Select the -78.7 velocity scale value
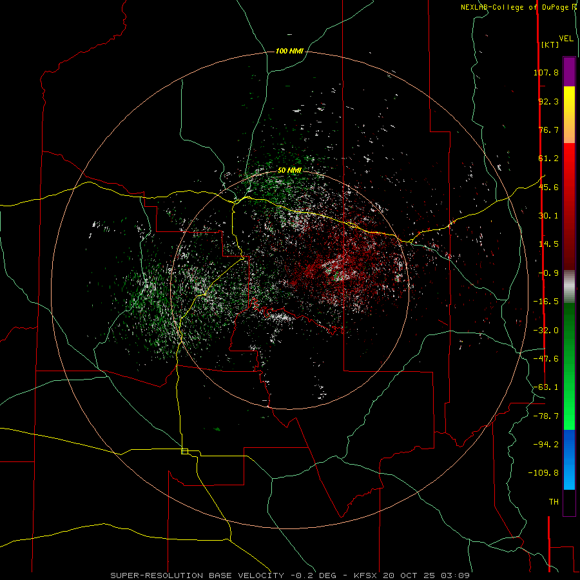580x580 pixels. point(546,416)
